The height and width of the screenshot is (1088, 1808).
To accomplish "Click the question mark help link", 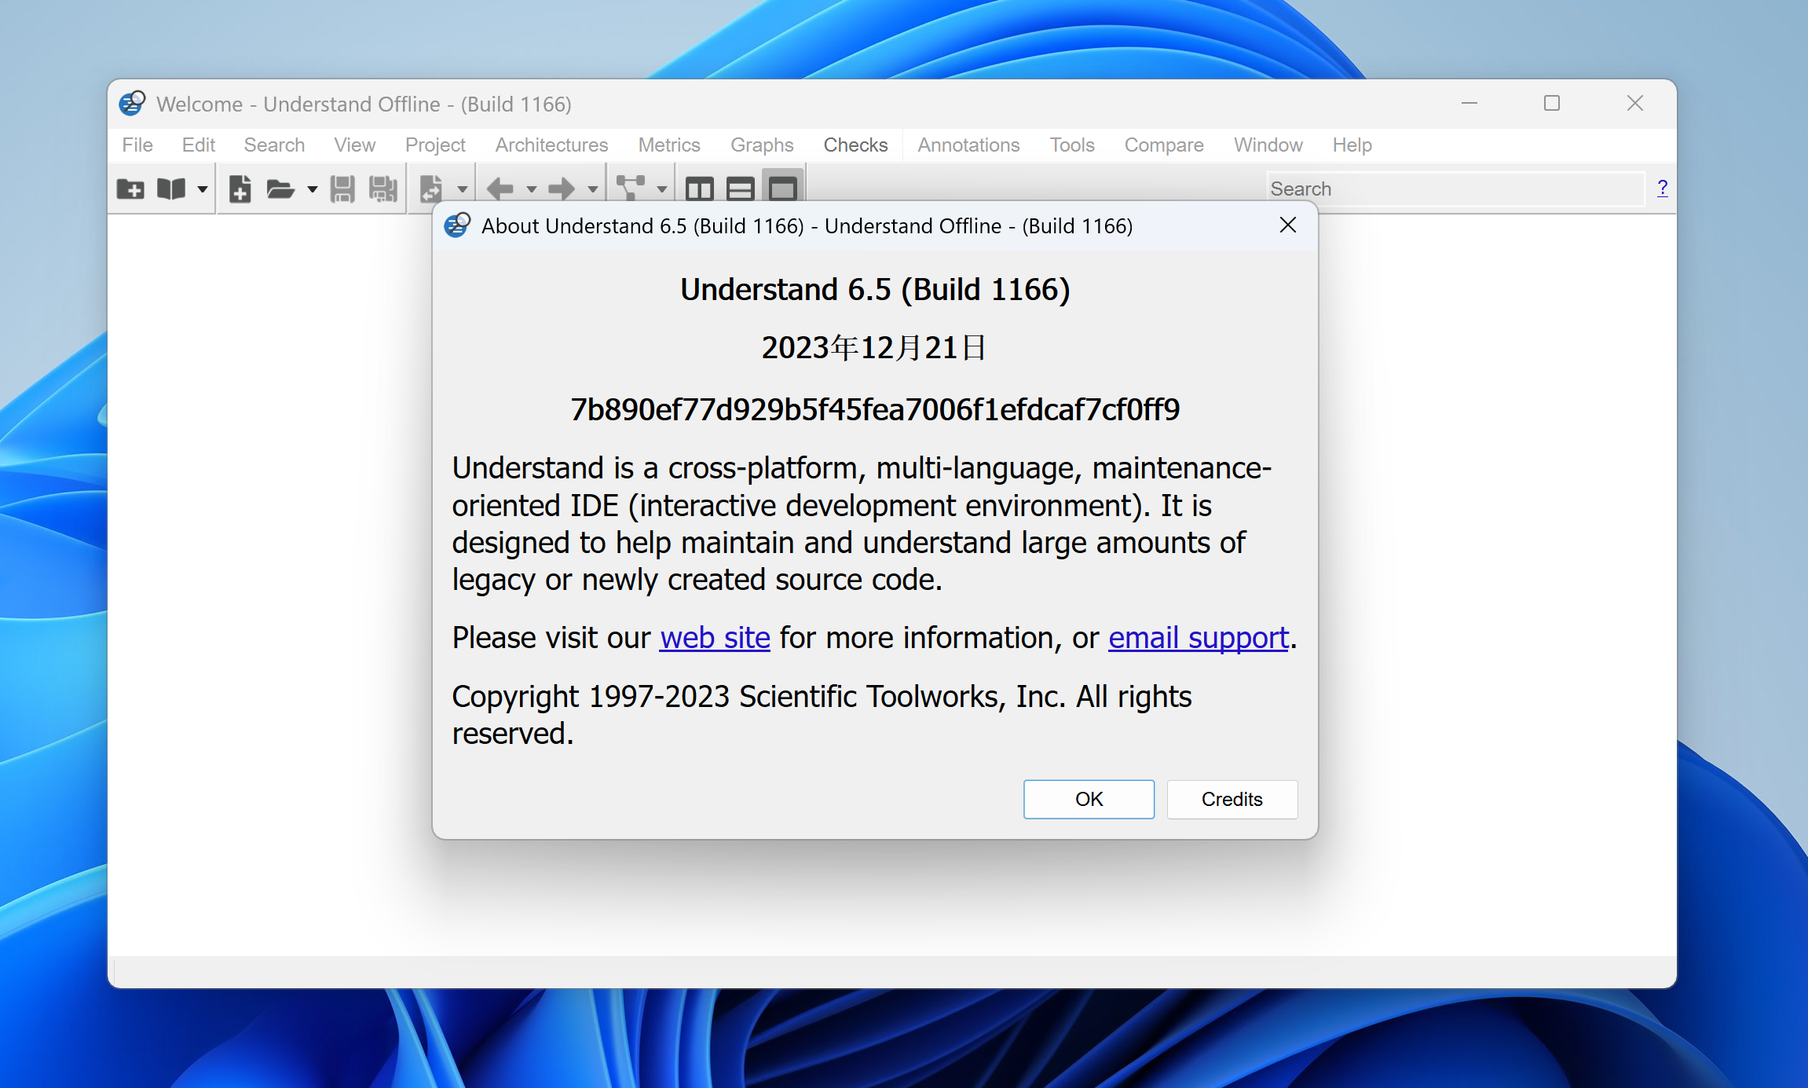I will point(1662,188).
